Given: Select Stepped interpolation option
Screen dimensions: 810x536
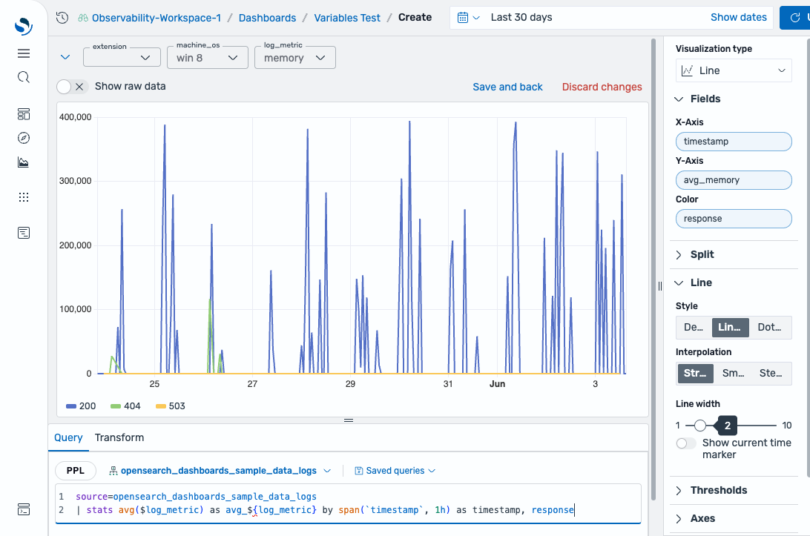Looking at the screenshot, I should tap(771, 374).
